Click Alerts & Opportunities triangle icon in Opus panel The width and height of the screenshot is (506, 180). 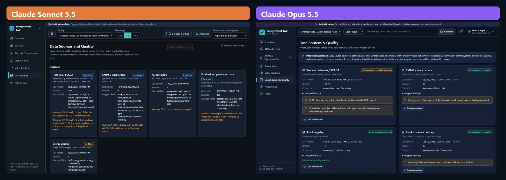coord(261,58)
